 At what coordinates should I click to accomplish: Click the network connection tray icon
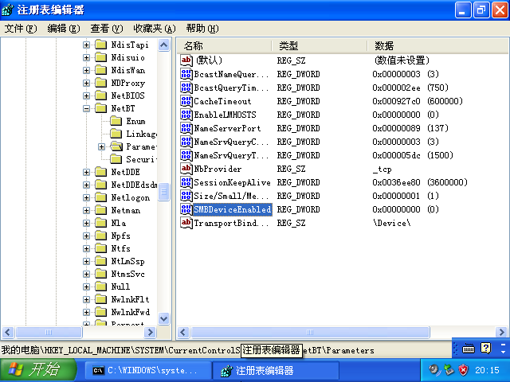tap(449, 369)
